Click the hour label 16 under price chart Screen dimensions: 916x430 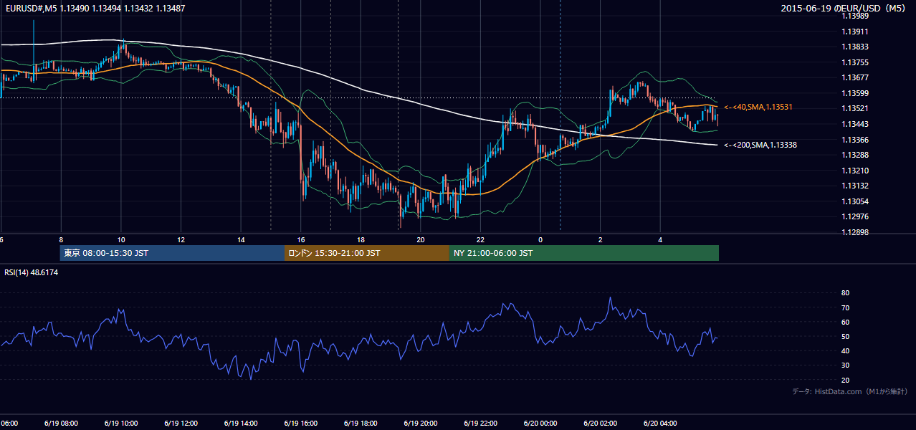pyautogui.click(x=301, y=240)
